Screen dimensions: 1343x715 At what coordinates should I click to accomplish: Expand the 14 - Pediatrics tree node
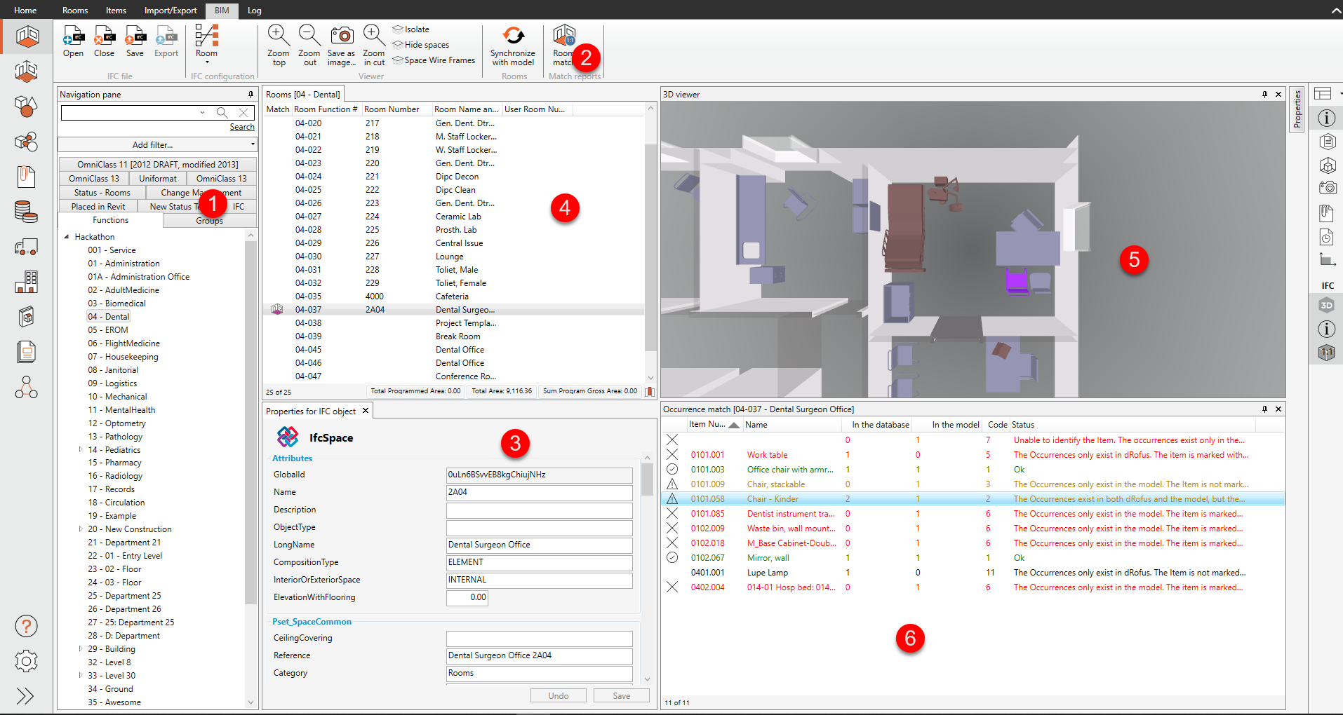tap(81, 449)
